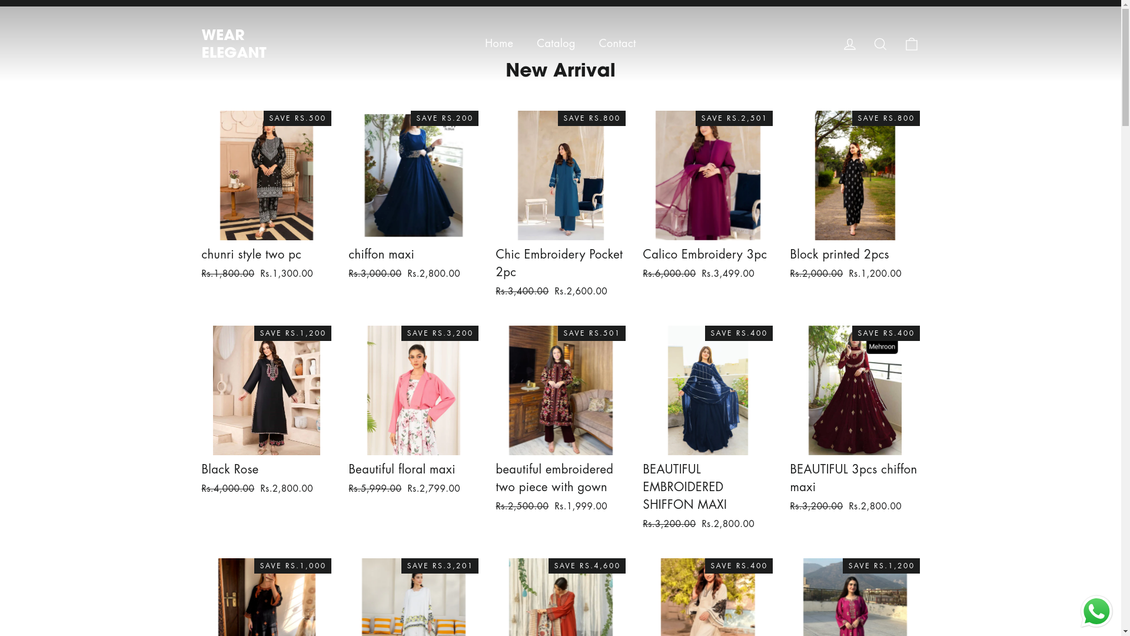Open product with SAVE RS.4,600 badge
This screenshot has height=636, width=1130.
coord(560,597)
